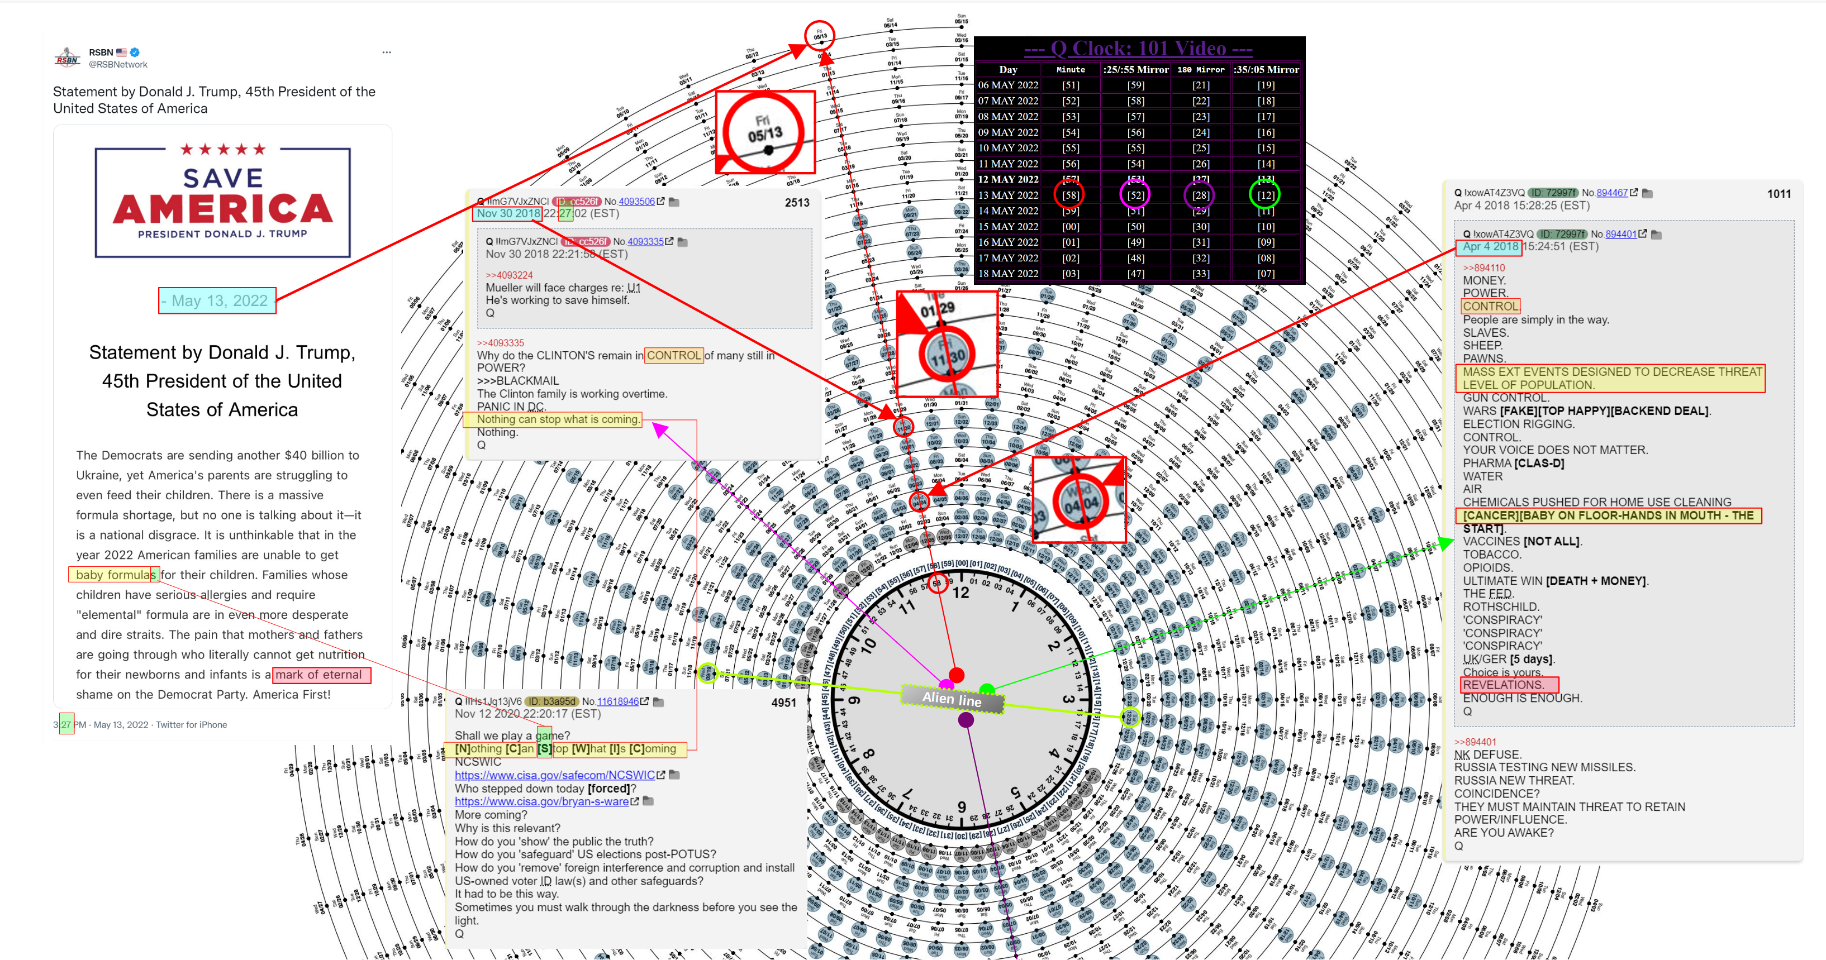The width and height of the screenshot is (1826, 960).
Task: Click the '18 MAY 2022' row label
Action: tap(1008, 274)
